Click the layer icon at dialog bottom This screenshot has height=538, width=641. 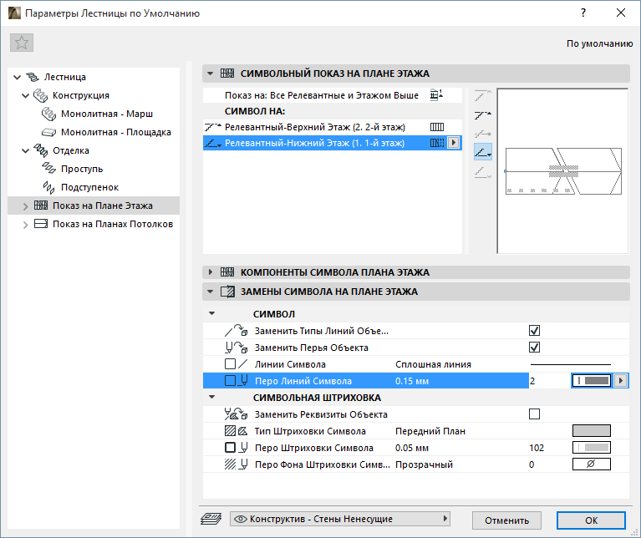point(211,519)
